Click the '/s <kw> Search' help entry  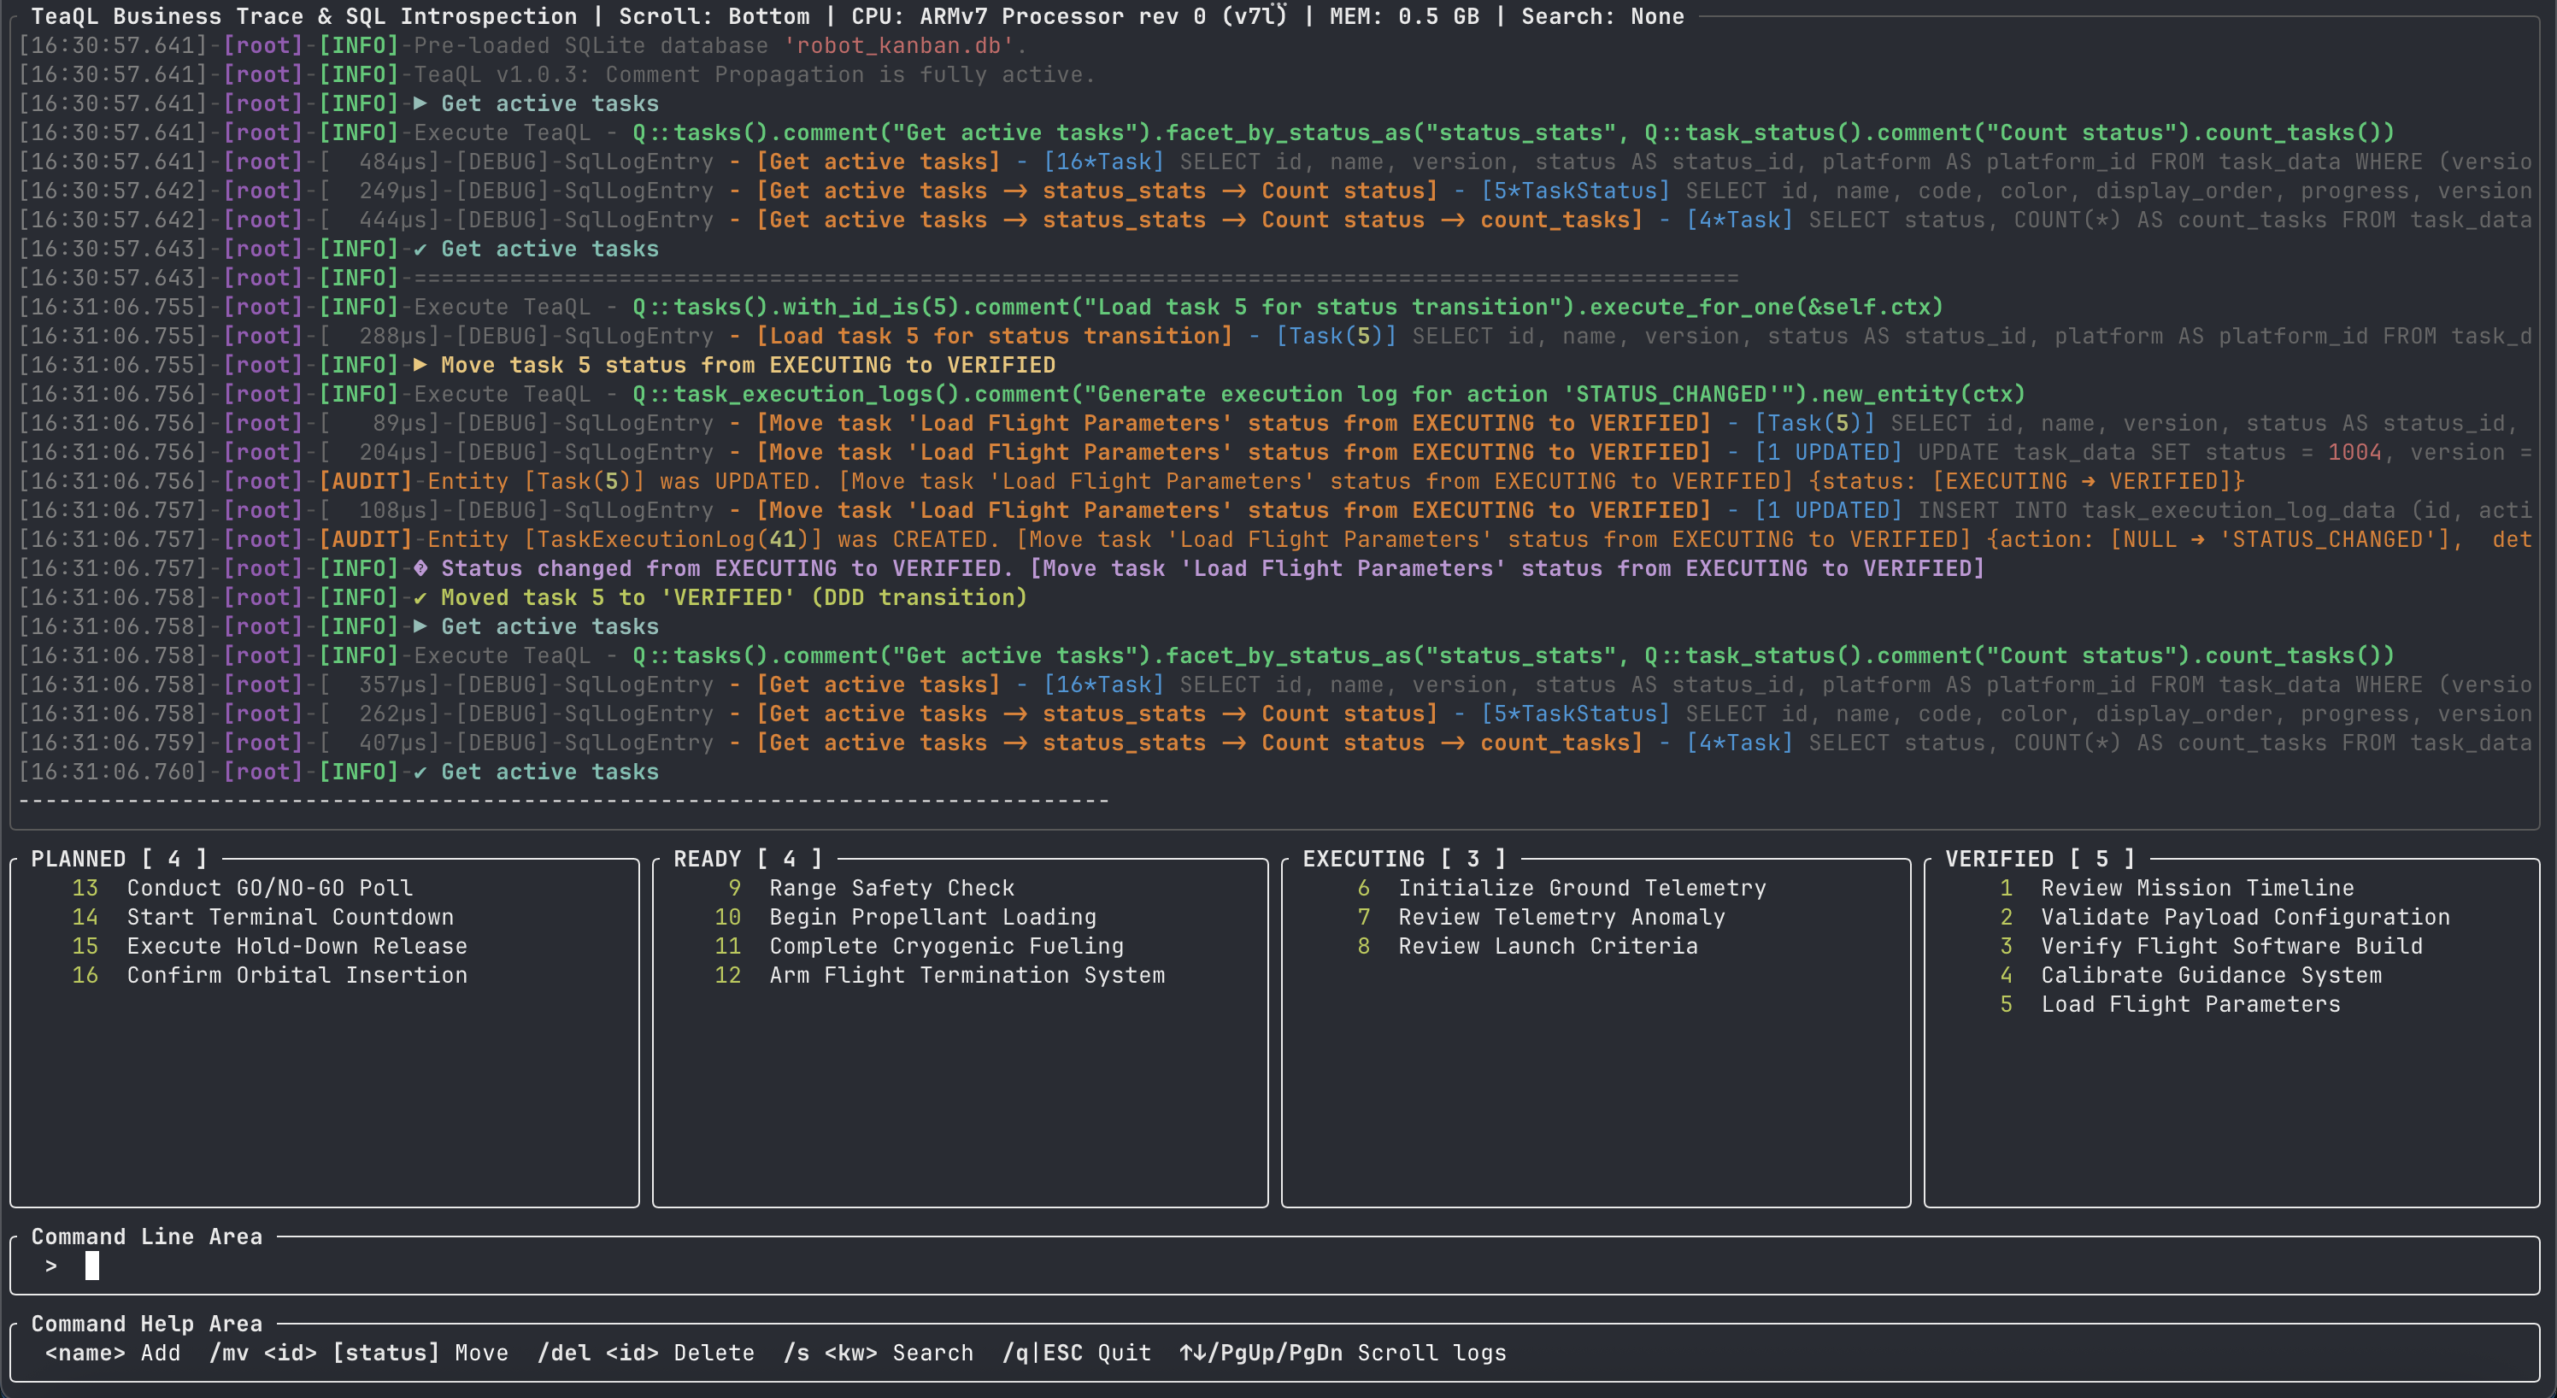(878, 1354)
